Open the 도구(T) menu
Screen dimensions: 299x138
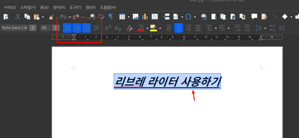[76, 7]
